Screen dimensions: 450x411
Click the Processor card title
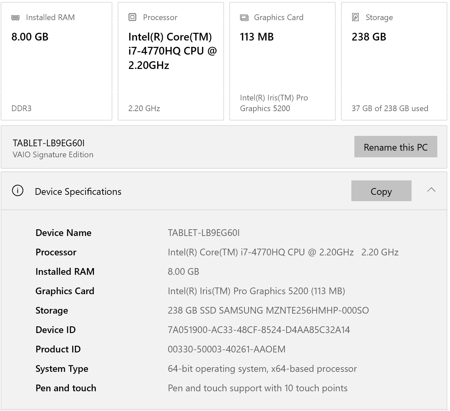coord(160,17)
